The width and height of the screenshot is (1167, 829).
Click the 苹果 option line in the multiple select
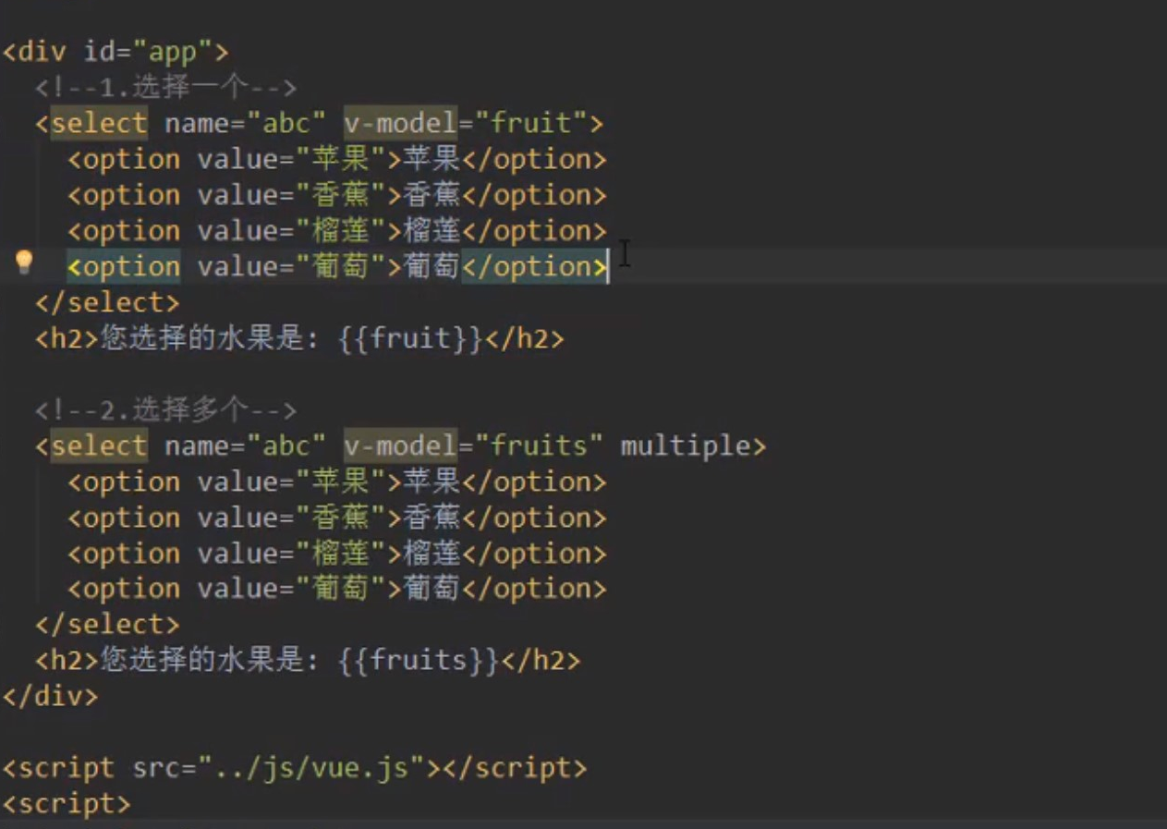(x=337, y=482)
